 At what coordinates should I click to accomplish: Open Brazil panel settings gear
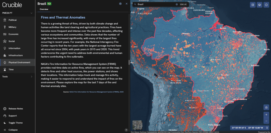(120, 4)
